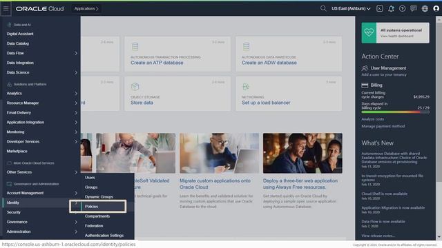Click Analyze costs link
This screenshot has height=248, width=442.
click(x=373, y=119)
